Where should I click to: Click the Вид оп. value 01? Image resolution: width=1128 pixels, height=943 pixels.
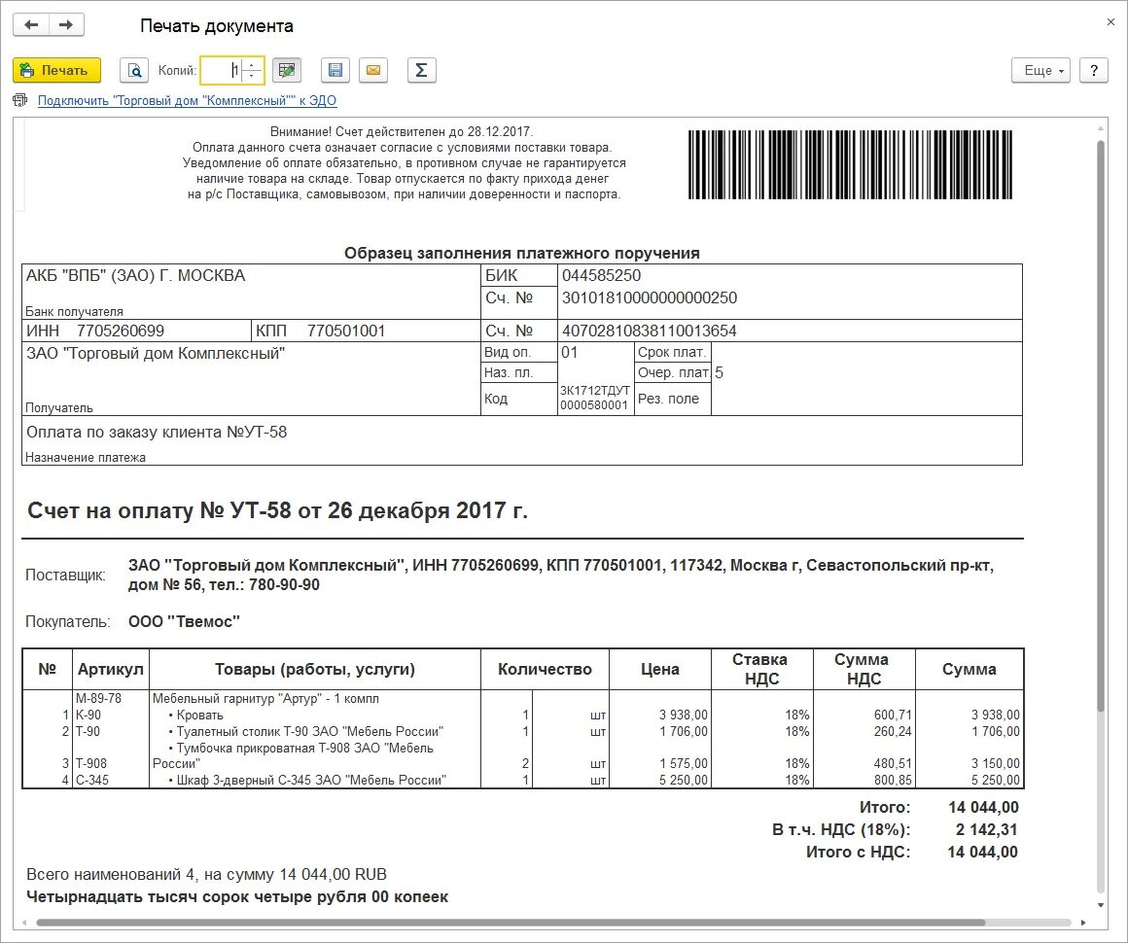tap(569, 352)
